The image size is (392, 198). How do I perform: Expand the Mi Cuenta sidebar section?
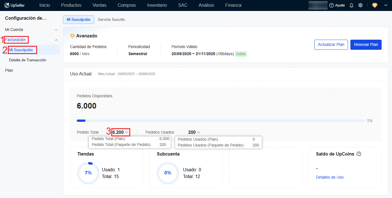[x=31, y=30]
